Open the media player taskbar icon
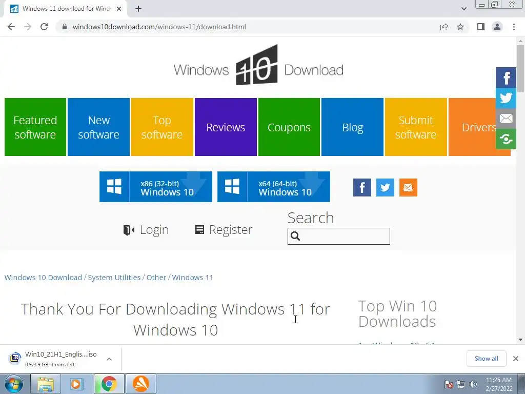Image resolution: width=525 pixels, height=394 pixels. pos(77,384)
